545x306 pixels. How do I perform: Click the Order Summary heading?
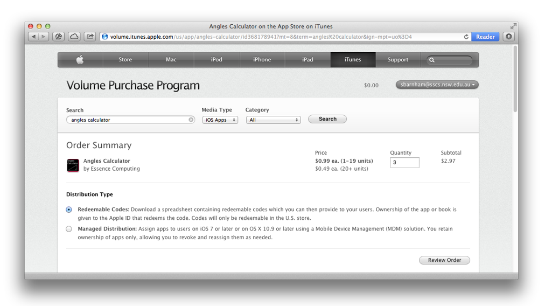[x=99, y=145]
